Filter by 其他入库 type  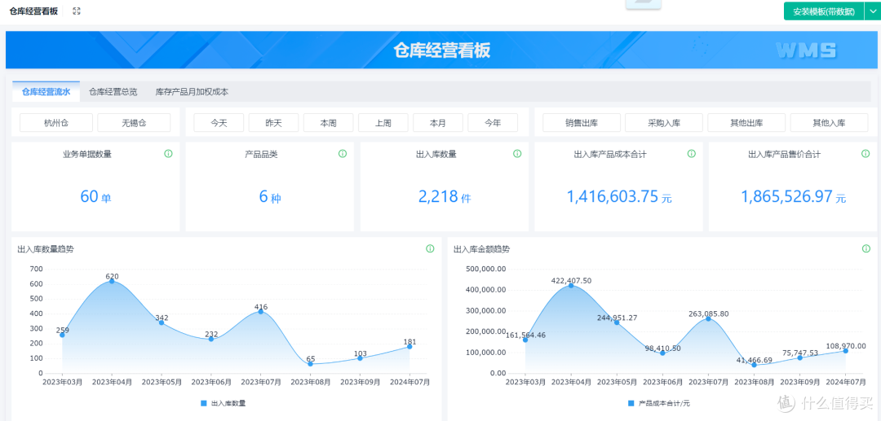tap(830, 123)
